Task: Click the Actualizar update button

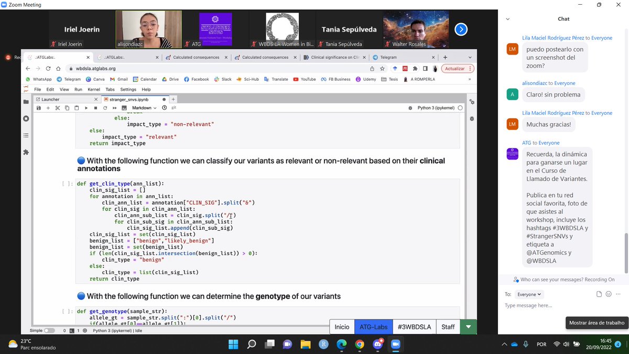Action: (x=458, y=68)
